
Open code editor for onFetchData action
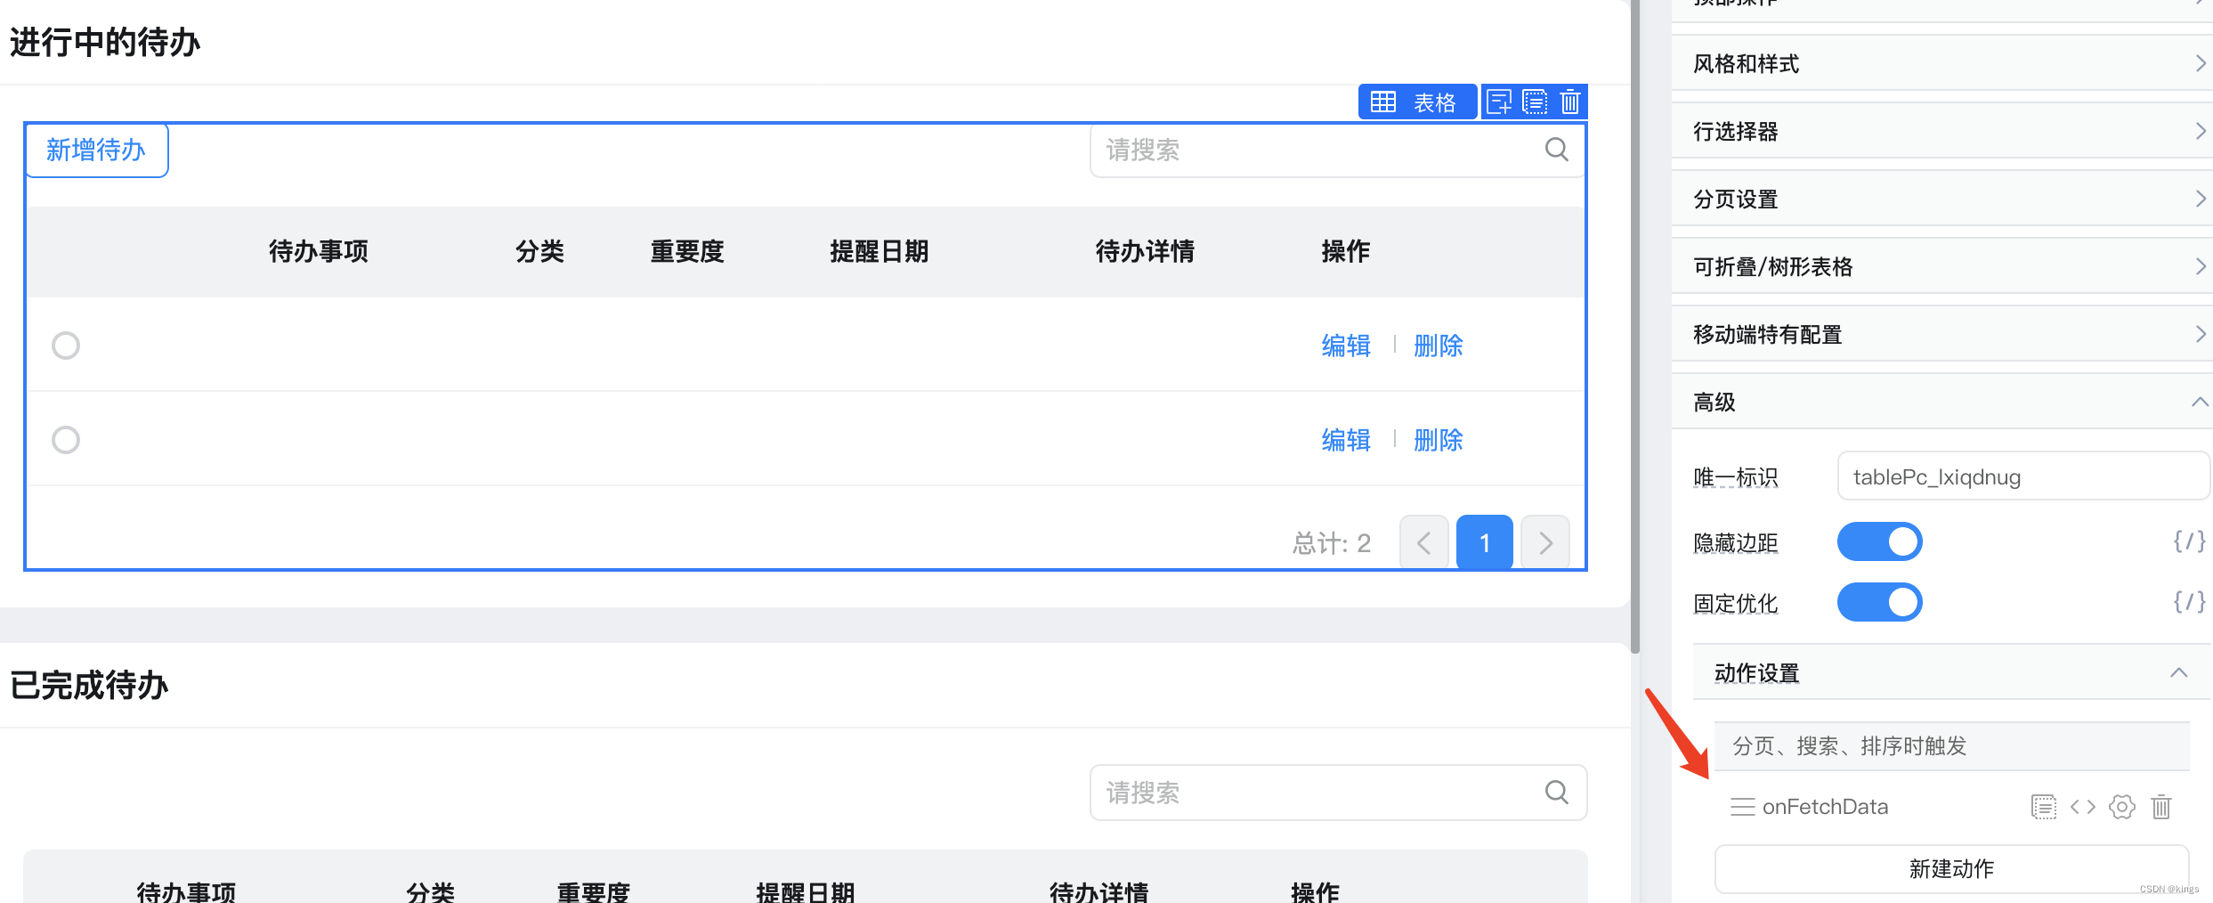[2082, 807]
